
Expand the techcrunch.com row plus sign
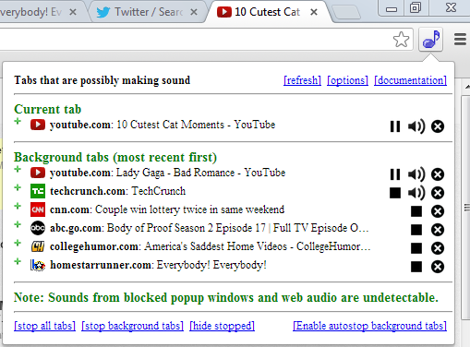(x=18, y=187)
